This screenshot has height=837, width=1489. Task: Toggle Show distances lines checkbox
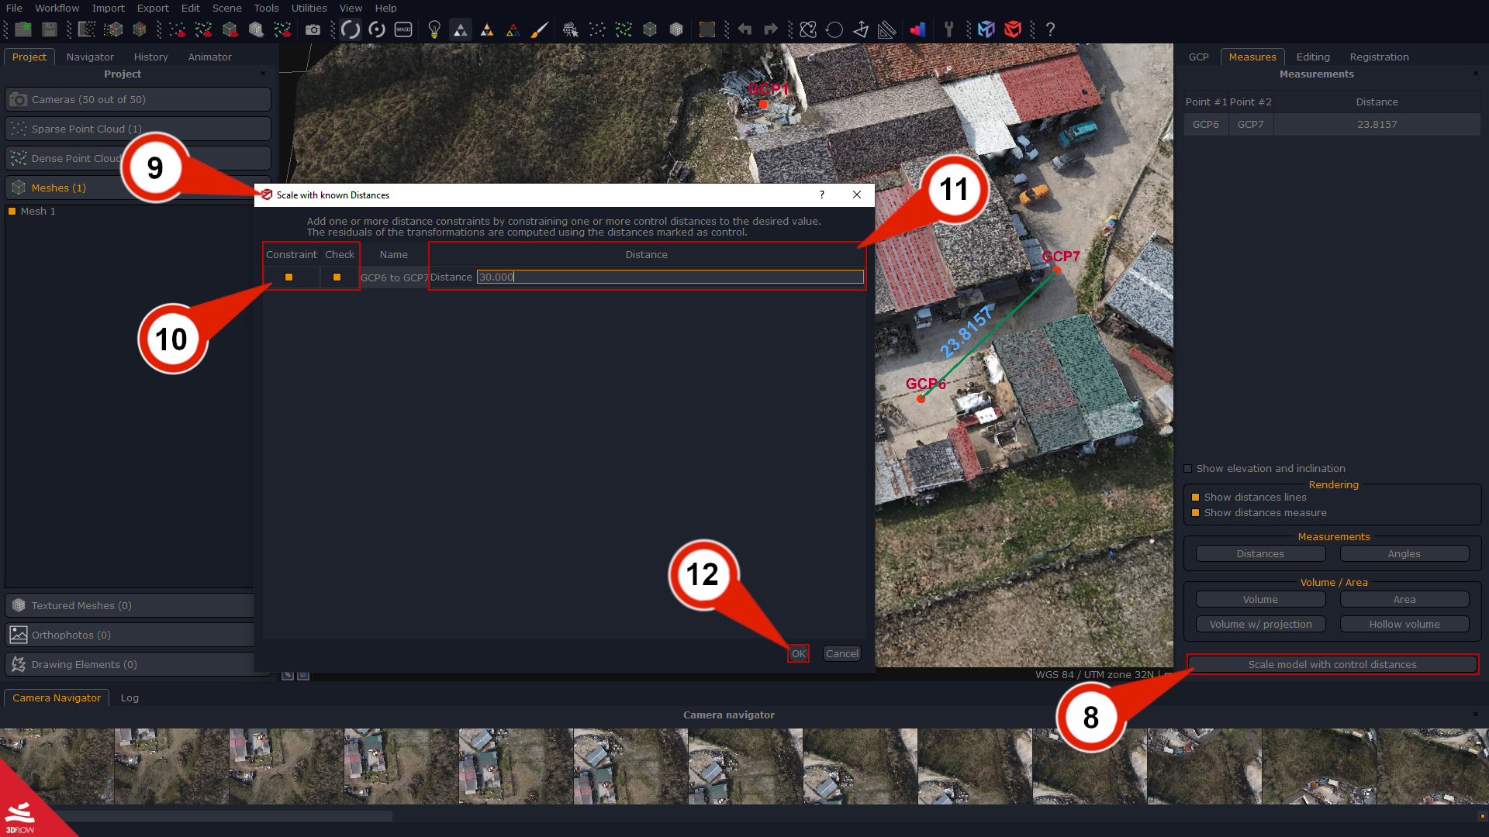pyautogui.click(x=1195, y=498)
